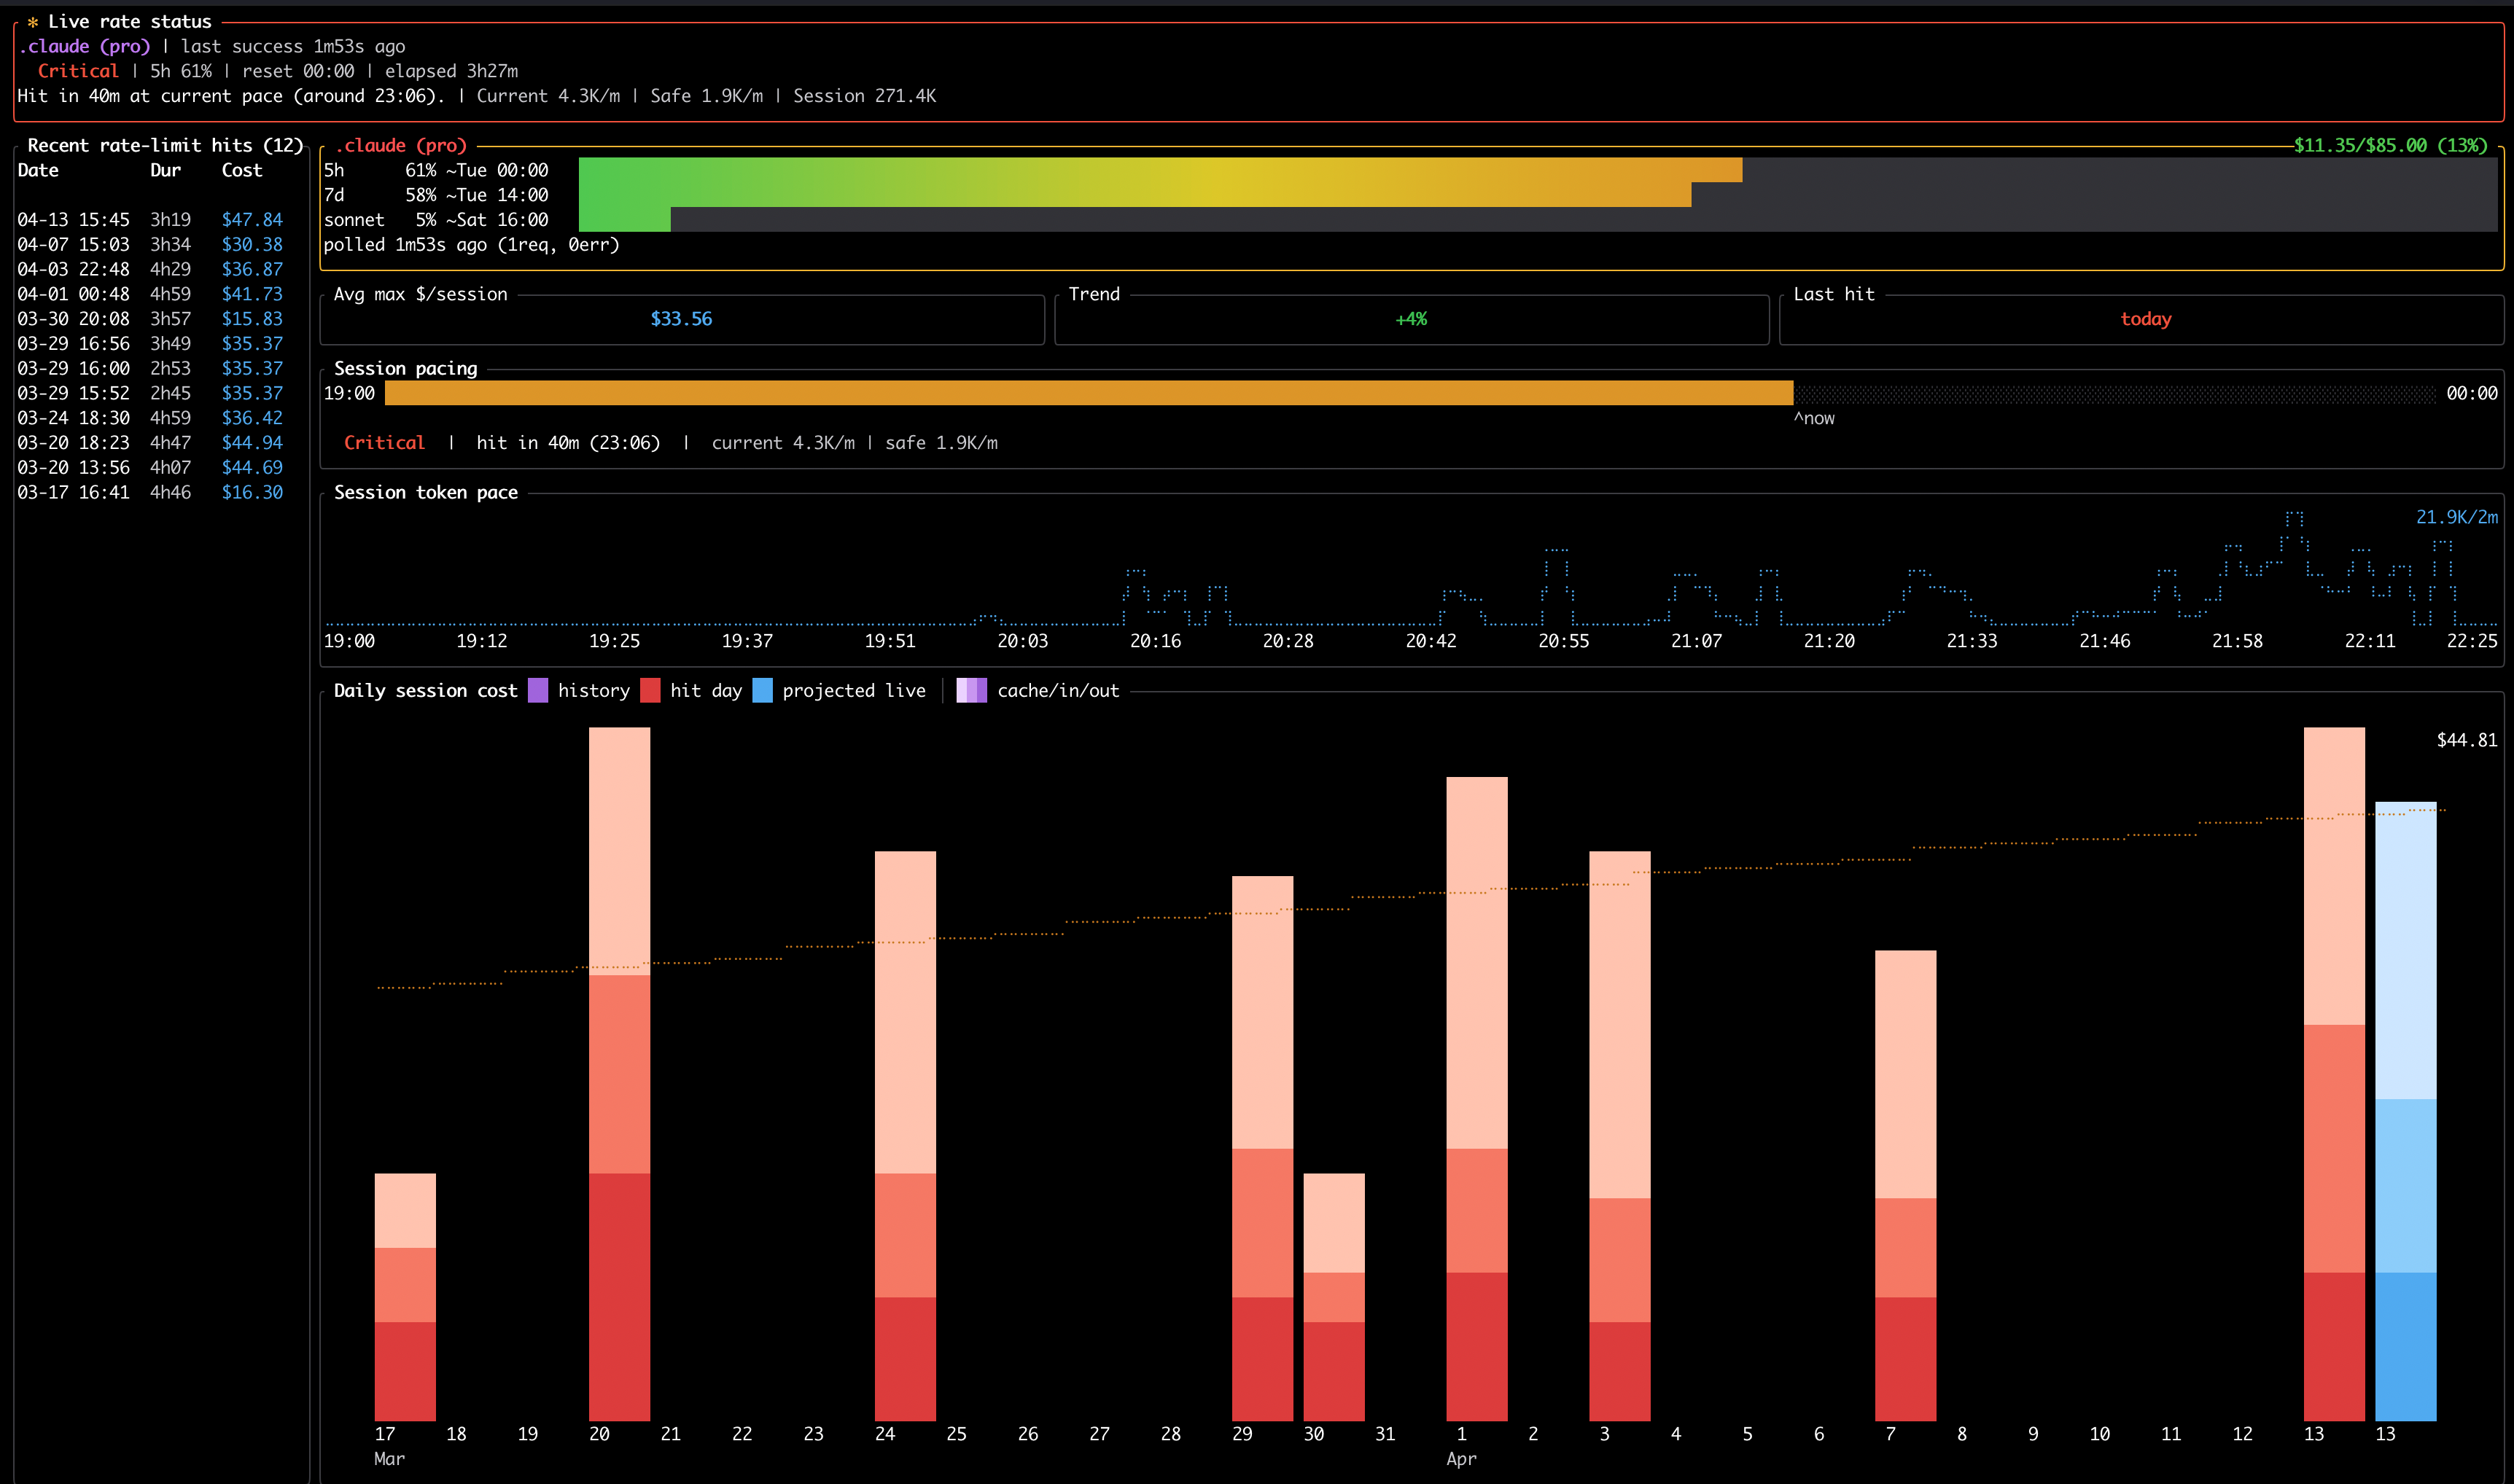This screenshot has height=1484, width=2514.
Task: Click the 'Hit in 40m at current pace' line
Action: [231, 96]
